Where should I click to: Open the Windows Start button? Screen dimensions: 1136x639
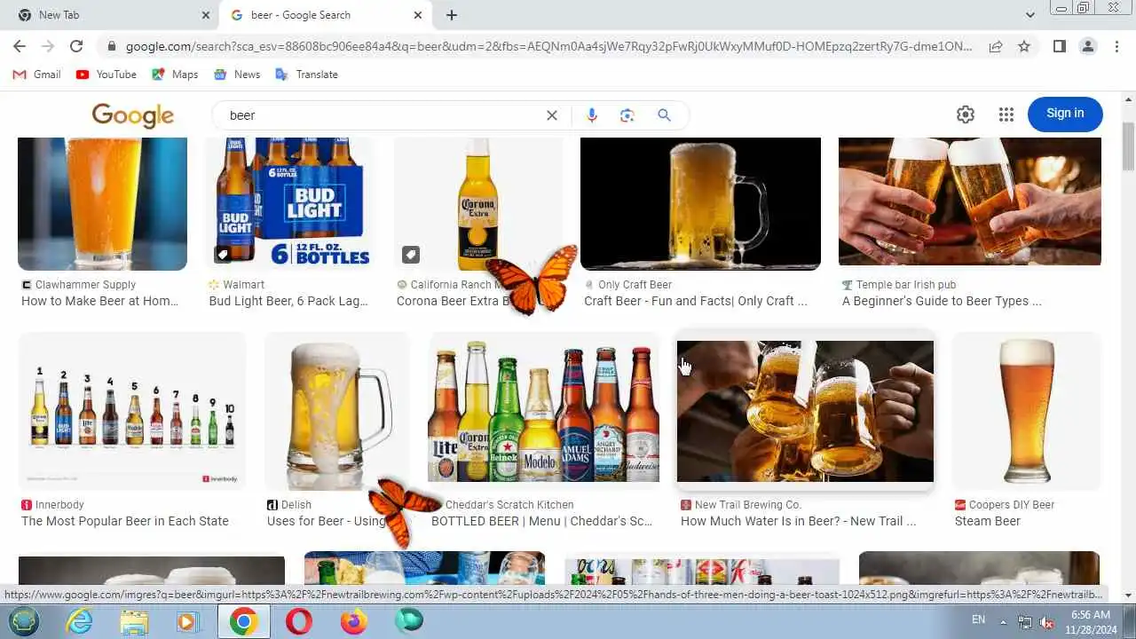pyautogui.click(x=24, y=621)
